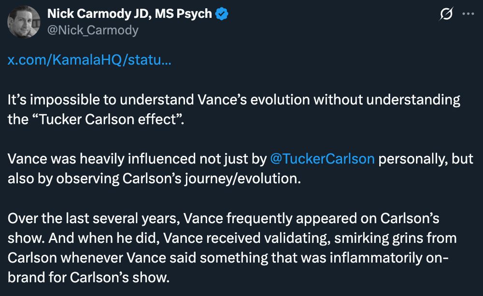Open the @TuckerCarlson mention
Viewport: 483px width, 296px height.
coord(322,159)
